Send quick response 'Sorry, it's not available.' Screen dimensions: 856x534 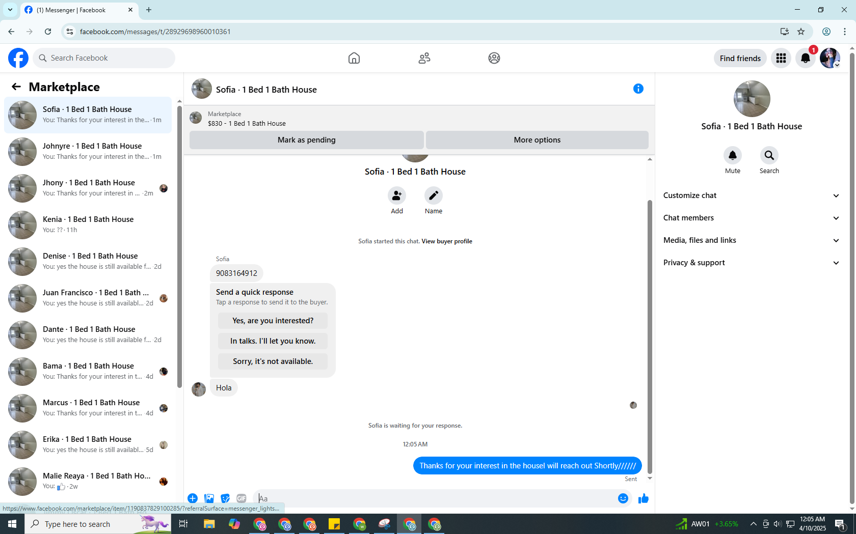[273, 361]
